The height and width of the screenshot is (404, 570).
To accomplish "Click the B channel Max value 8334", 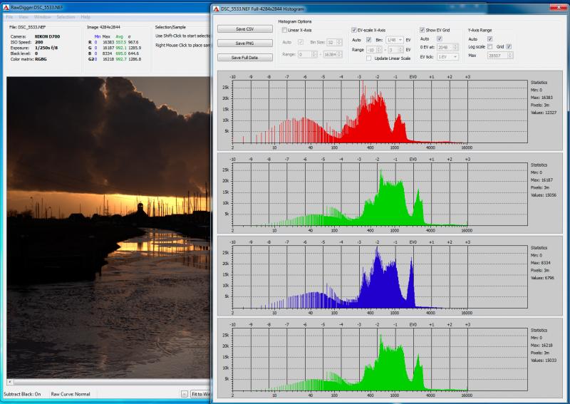I will click(108, 53).
